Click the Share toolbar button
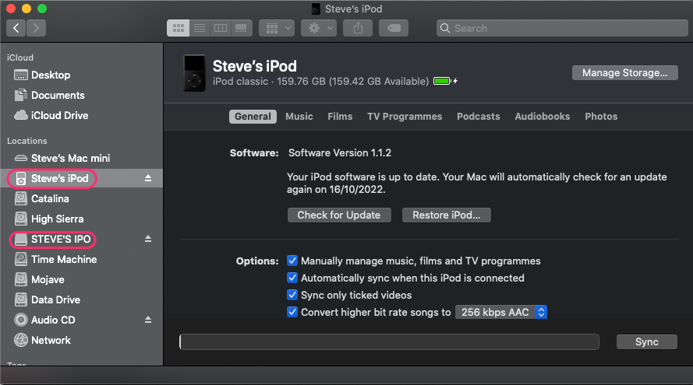 pos(358,28)
